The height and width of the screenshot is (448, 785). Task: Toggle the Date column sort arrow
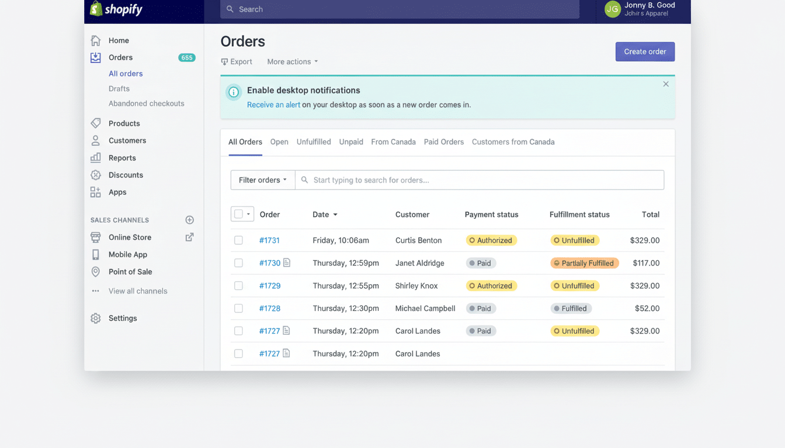coord(336,214)
